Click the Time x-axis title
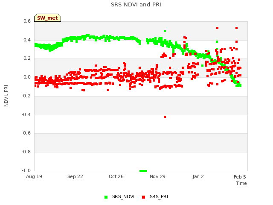The width and height of the screenshot is (273, 205). 241,183
